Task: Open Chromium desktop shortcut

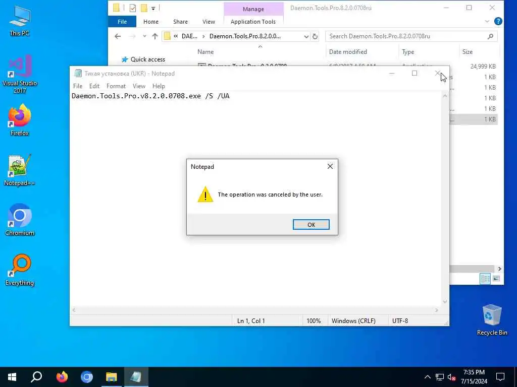Action: (x=20, y=220)
